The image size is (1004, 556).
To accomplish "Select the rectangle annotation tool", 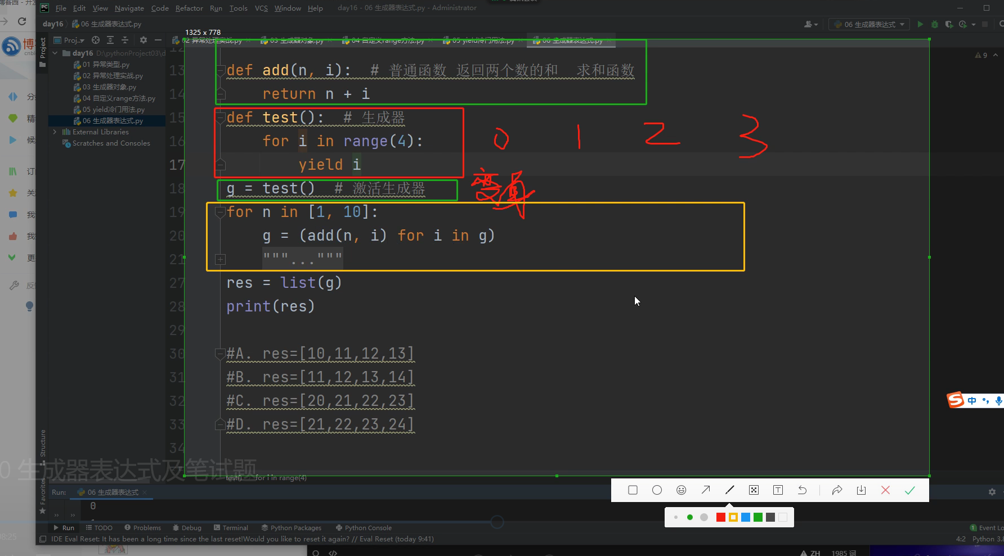I will [x=633, y=490].
